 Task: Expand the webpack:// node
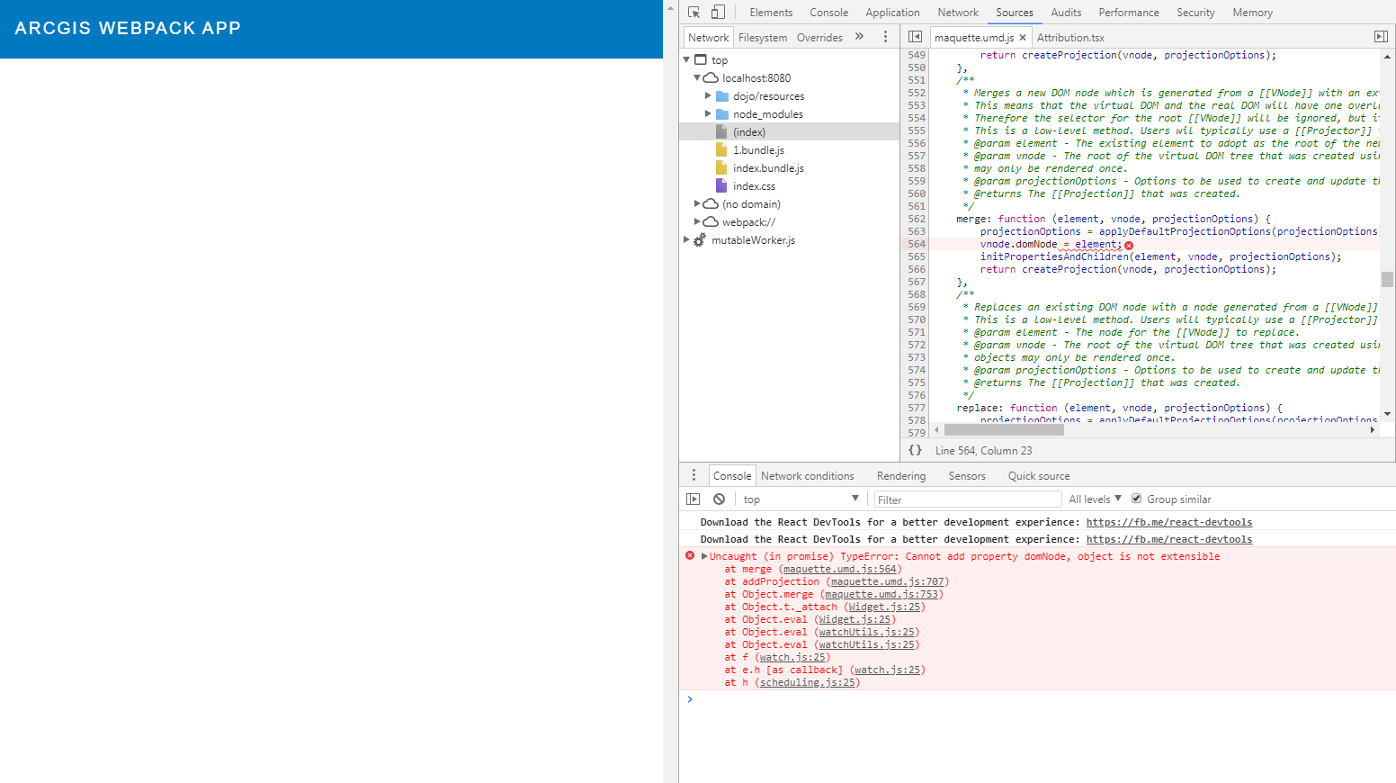[697, 222]
